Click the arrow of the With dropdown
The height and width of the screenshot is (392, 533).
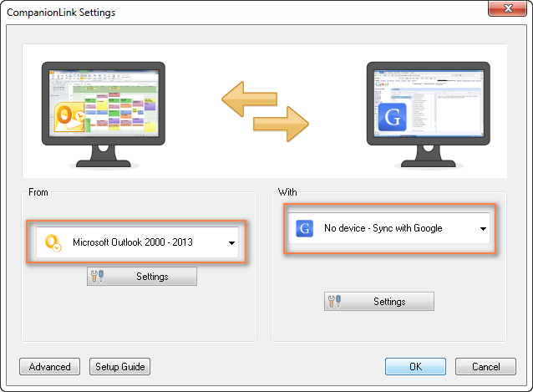[483, 228]
